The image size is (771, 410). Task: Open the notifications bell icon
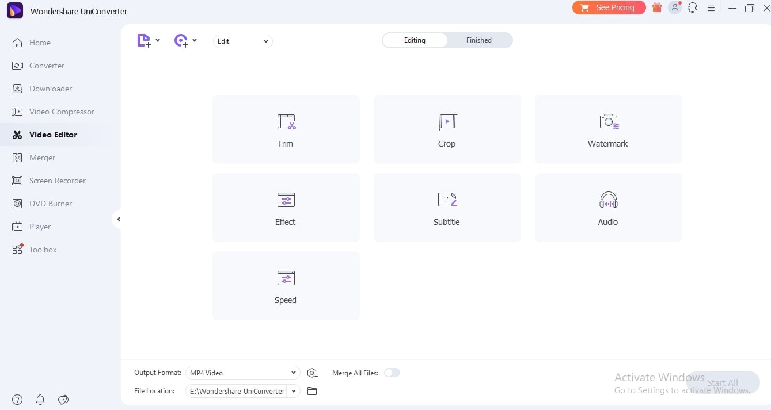(40, 400)
